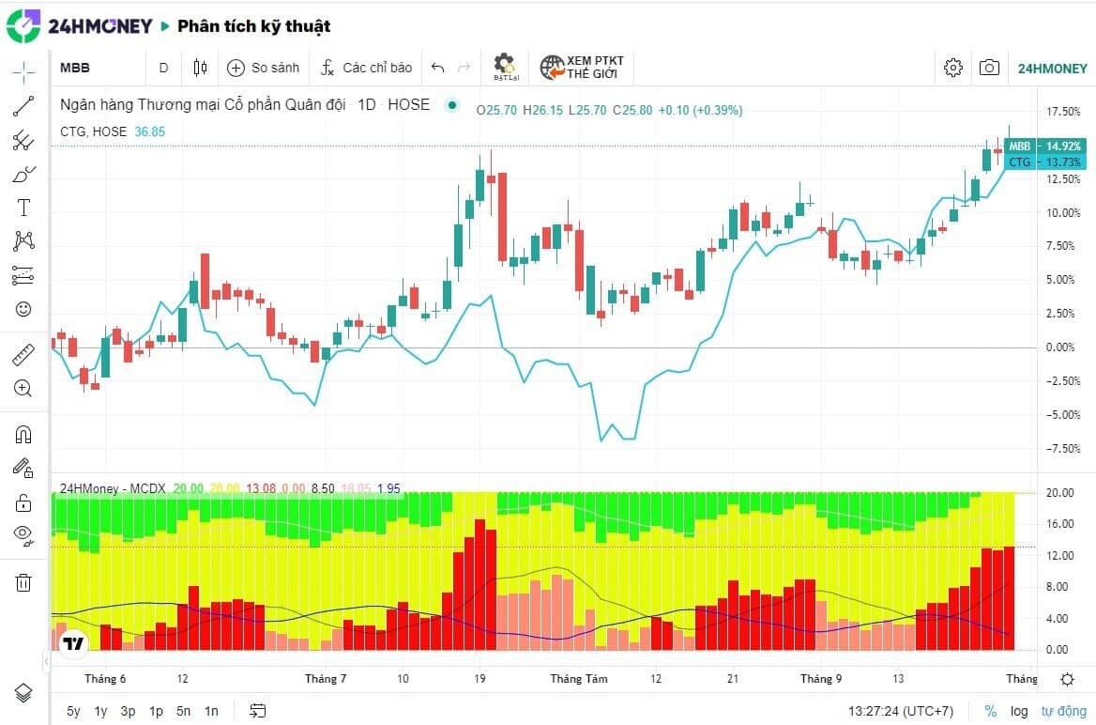Toggle hide all drawings eye icon
The width and height of the screenshot is (1096, 725).
tap(23, 535)
